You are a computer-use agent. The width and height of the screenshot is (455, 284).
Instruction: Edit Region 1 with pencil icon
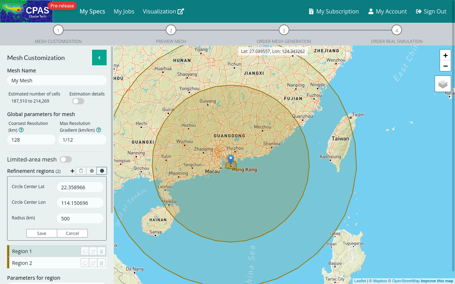93,251
